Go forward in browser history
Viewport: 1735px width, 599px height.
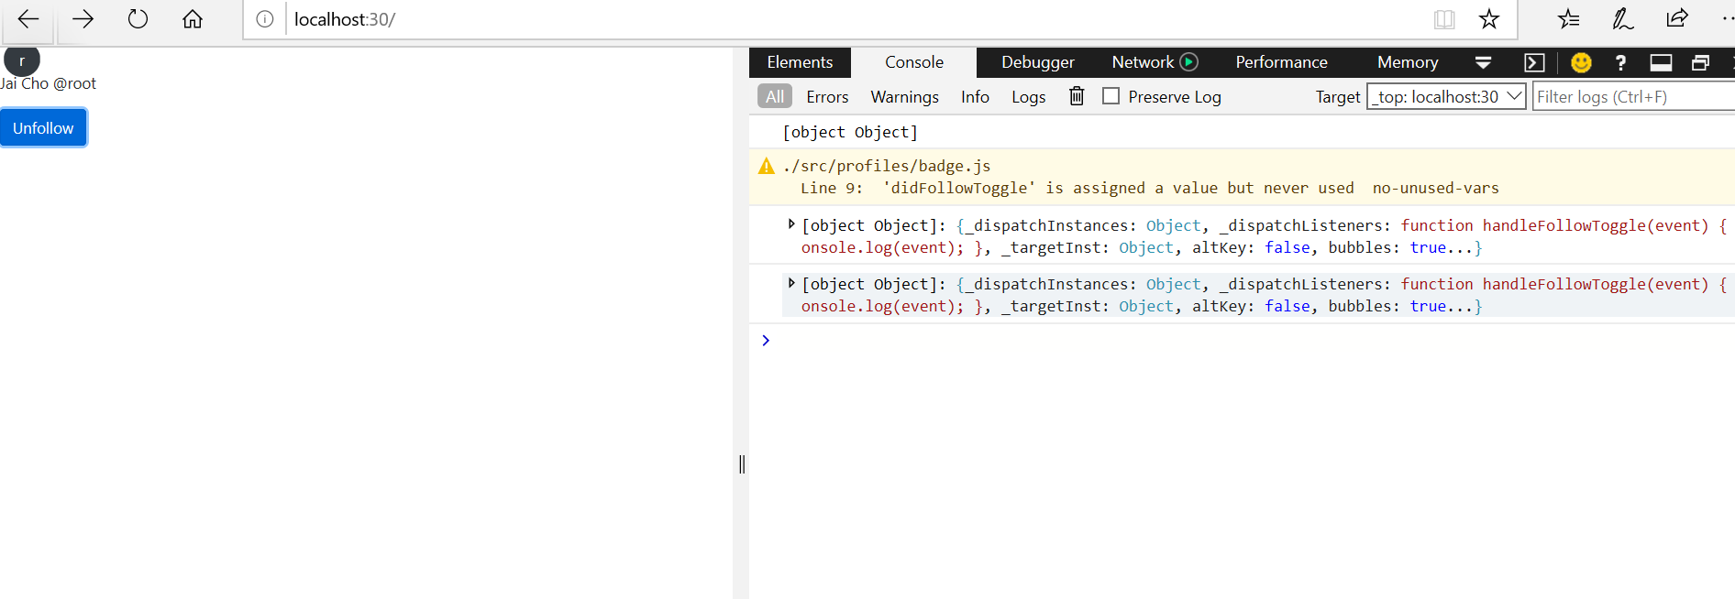click(x=83, y=19)
